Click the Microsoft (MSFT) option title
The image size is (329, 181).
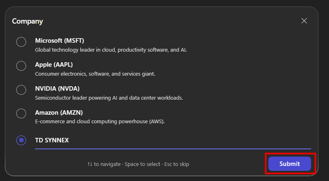[x=59, y=41]
